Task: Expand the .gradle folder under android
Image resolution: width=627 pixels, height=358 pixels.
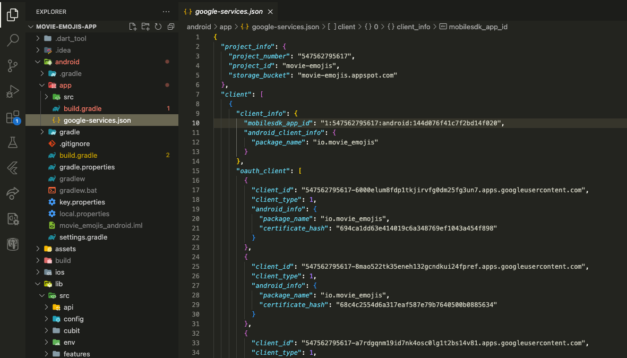Action: point(42,74)
